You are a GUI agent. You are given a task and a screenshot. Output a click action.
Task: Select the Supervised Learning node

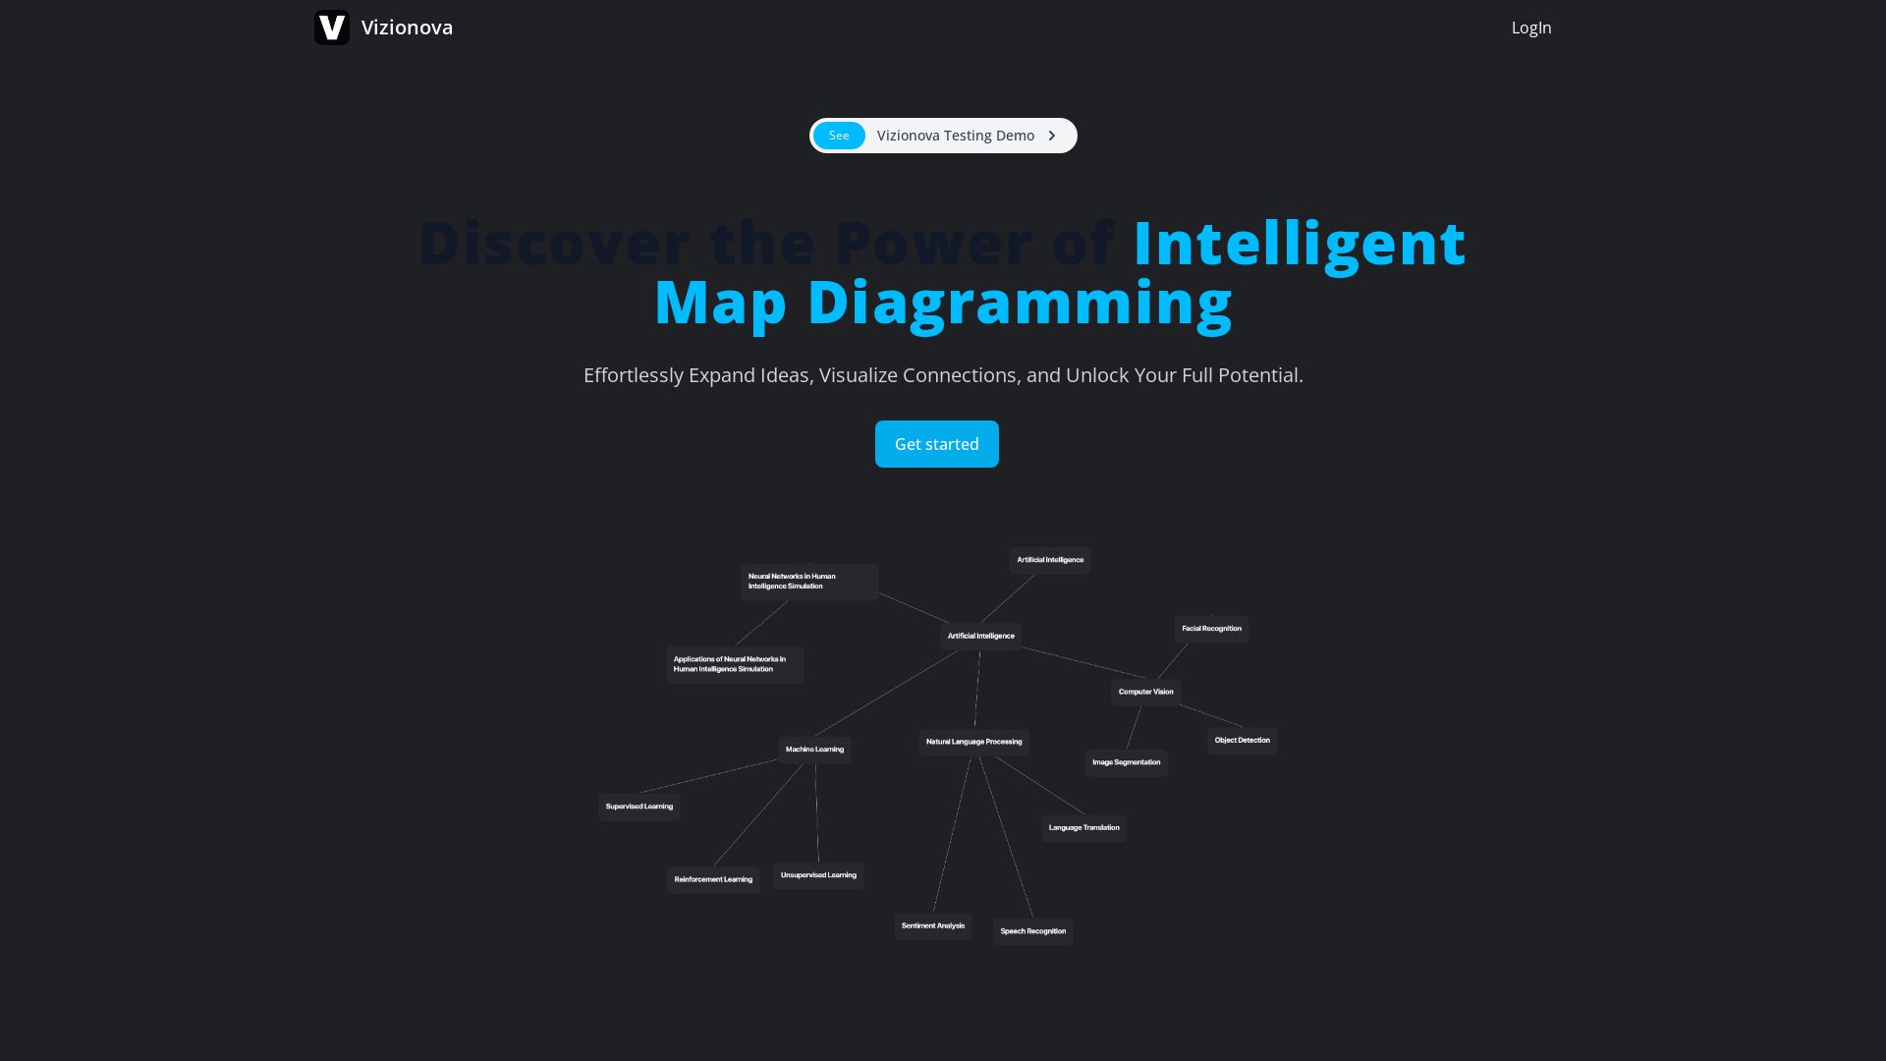coord(638,807)
